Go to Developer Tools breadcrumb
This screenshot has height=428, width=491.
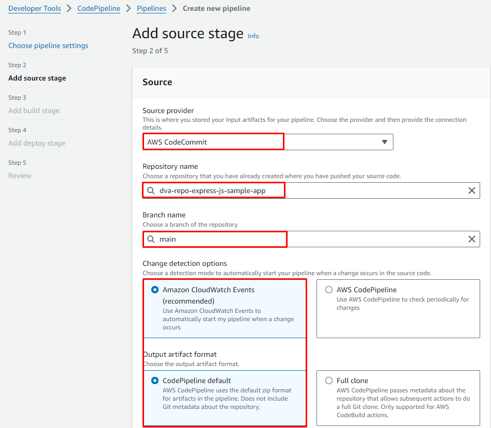pos(35,9)
